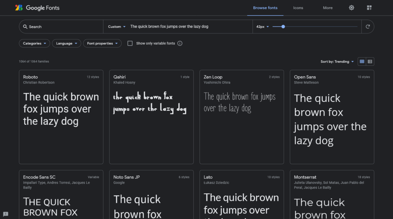Click the 1064 of 1064 families count

(34, 62)
